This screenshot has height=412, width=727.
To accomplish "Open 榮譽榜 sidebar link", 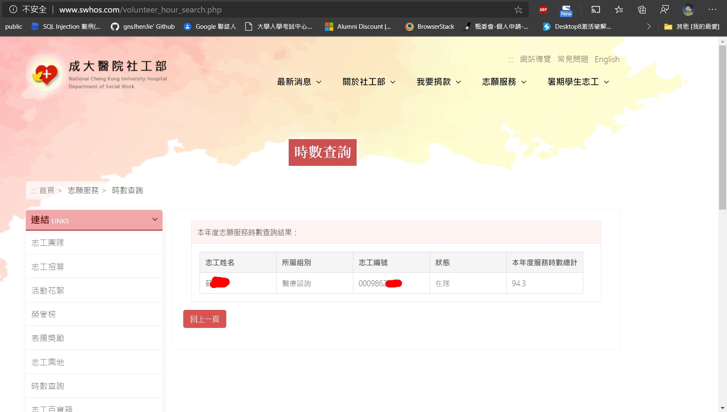I will click(x=94, y=314).
